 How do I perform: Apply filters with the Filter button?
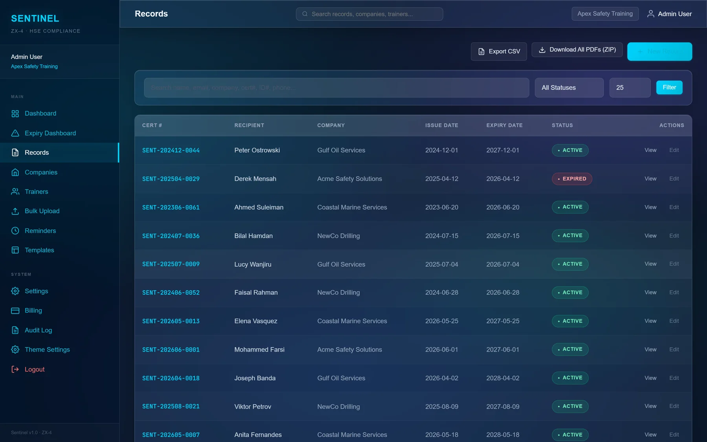point(669,88)
